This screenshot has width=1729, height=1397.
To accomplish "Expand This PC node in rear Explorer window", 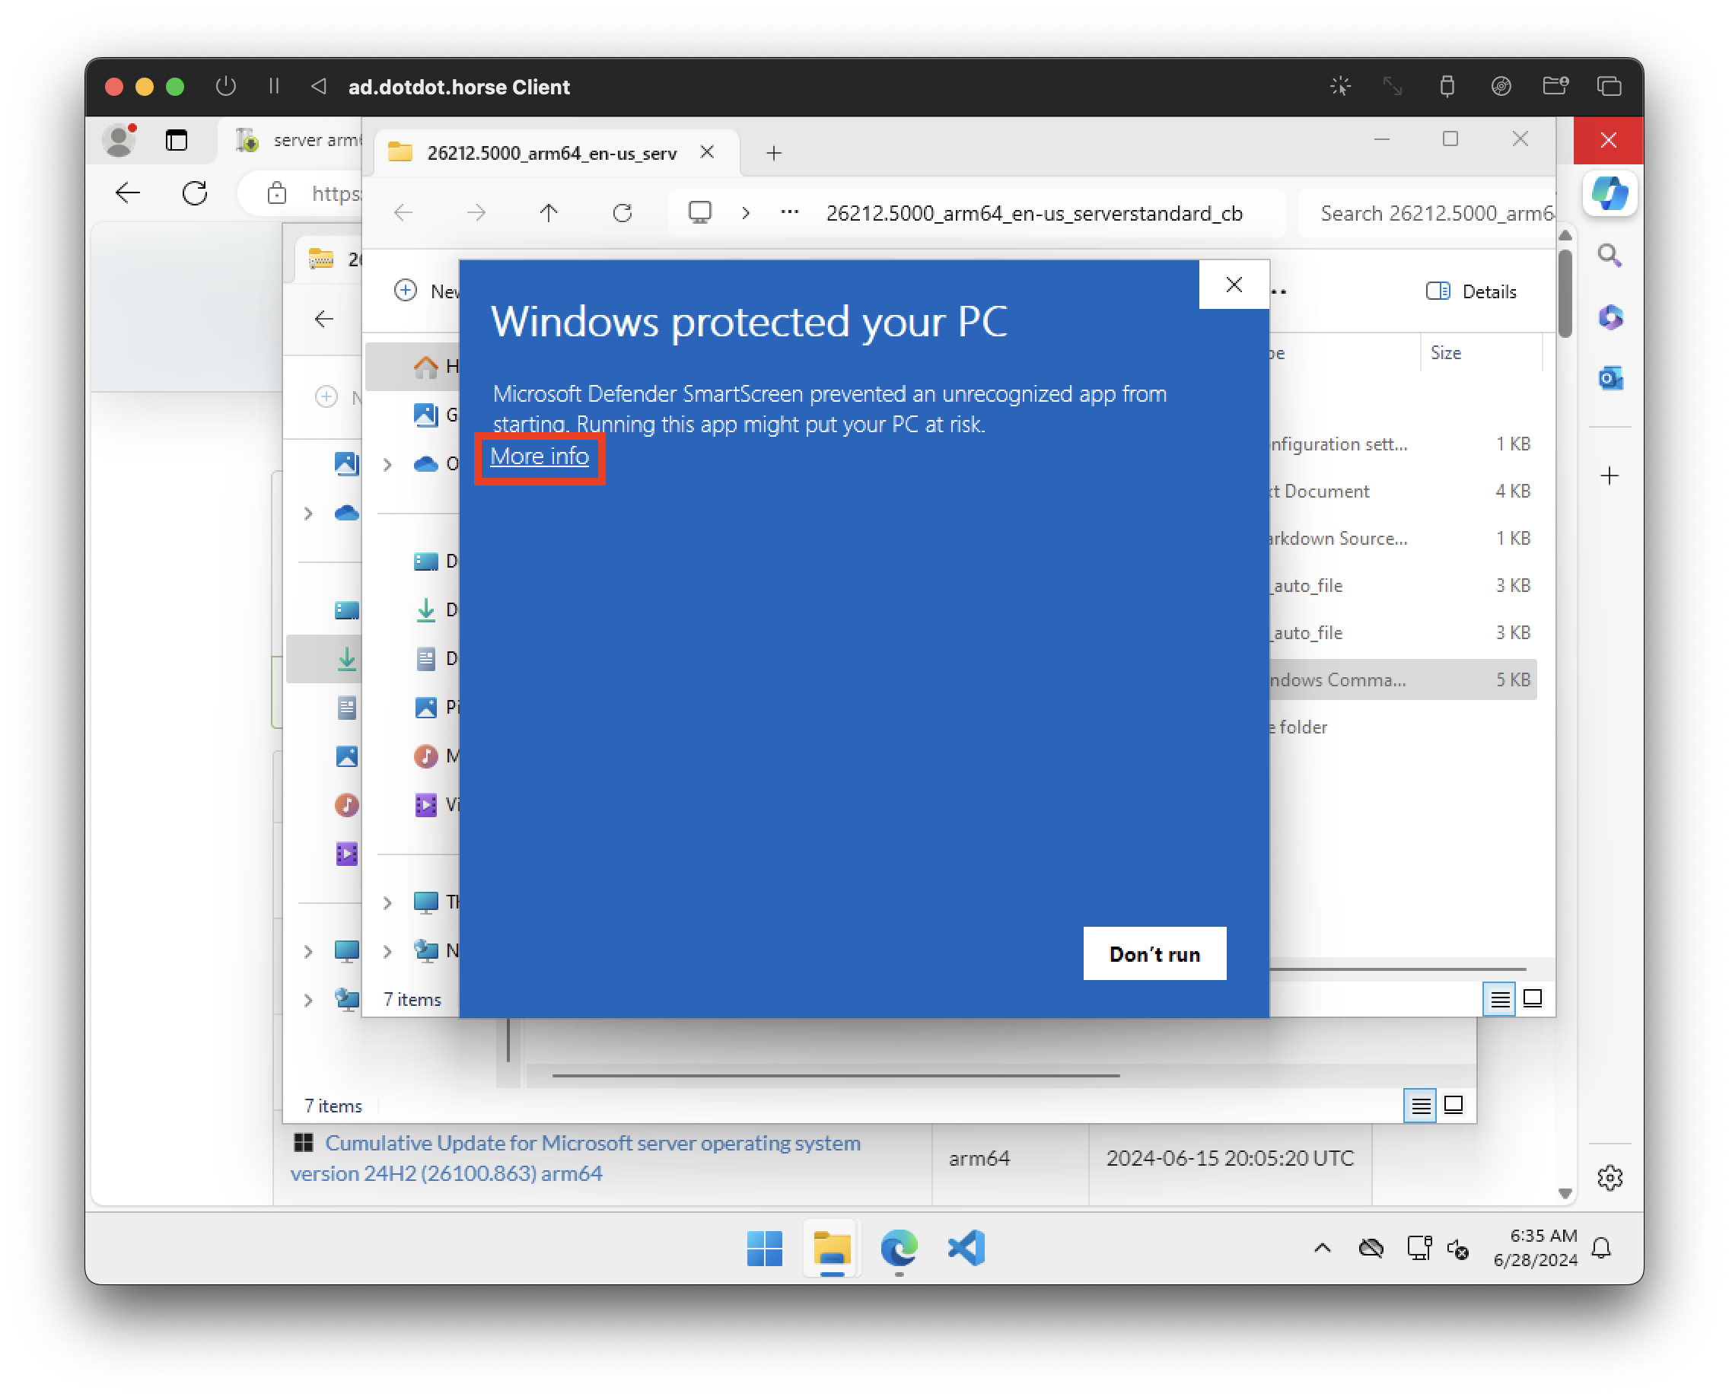I will pos(308,950).
